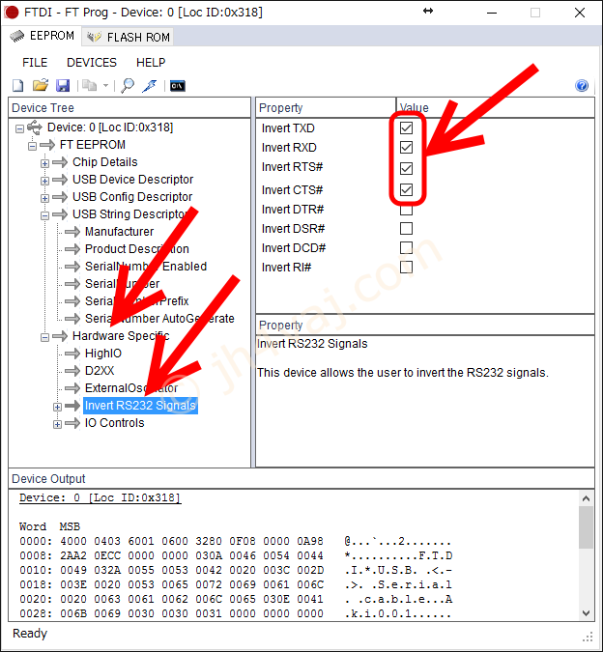Open the dropdown arrow beside Copy icon
The height and width of the screenshot is (652, 603).
[x=105, y=86]
